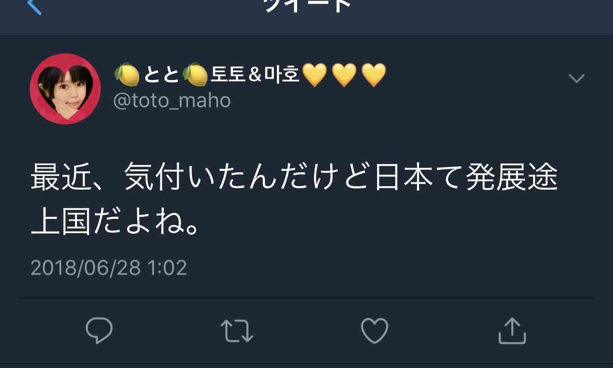The image size is (613, 368).
Task: Tap the last yellow heart emoji
Action: coord(374,75)
